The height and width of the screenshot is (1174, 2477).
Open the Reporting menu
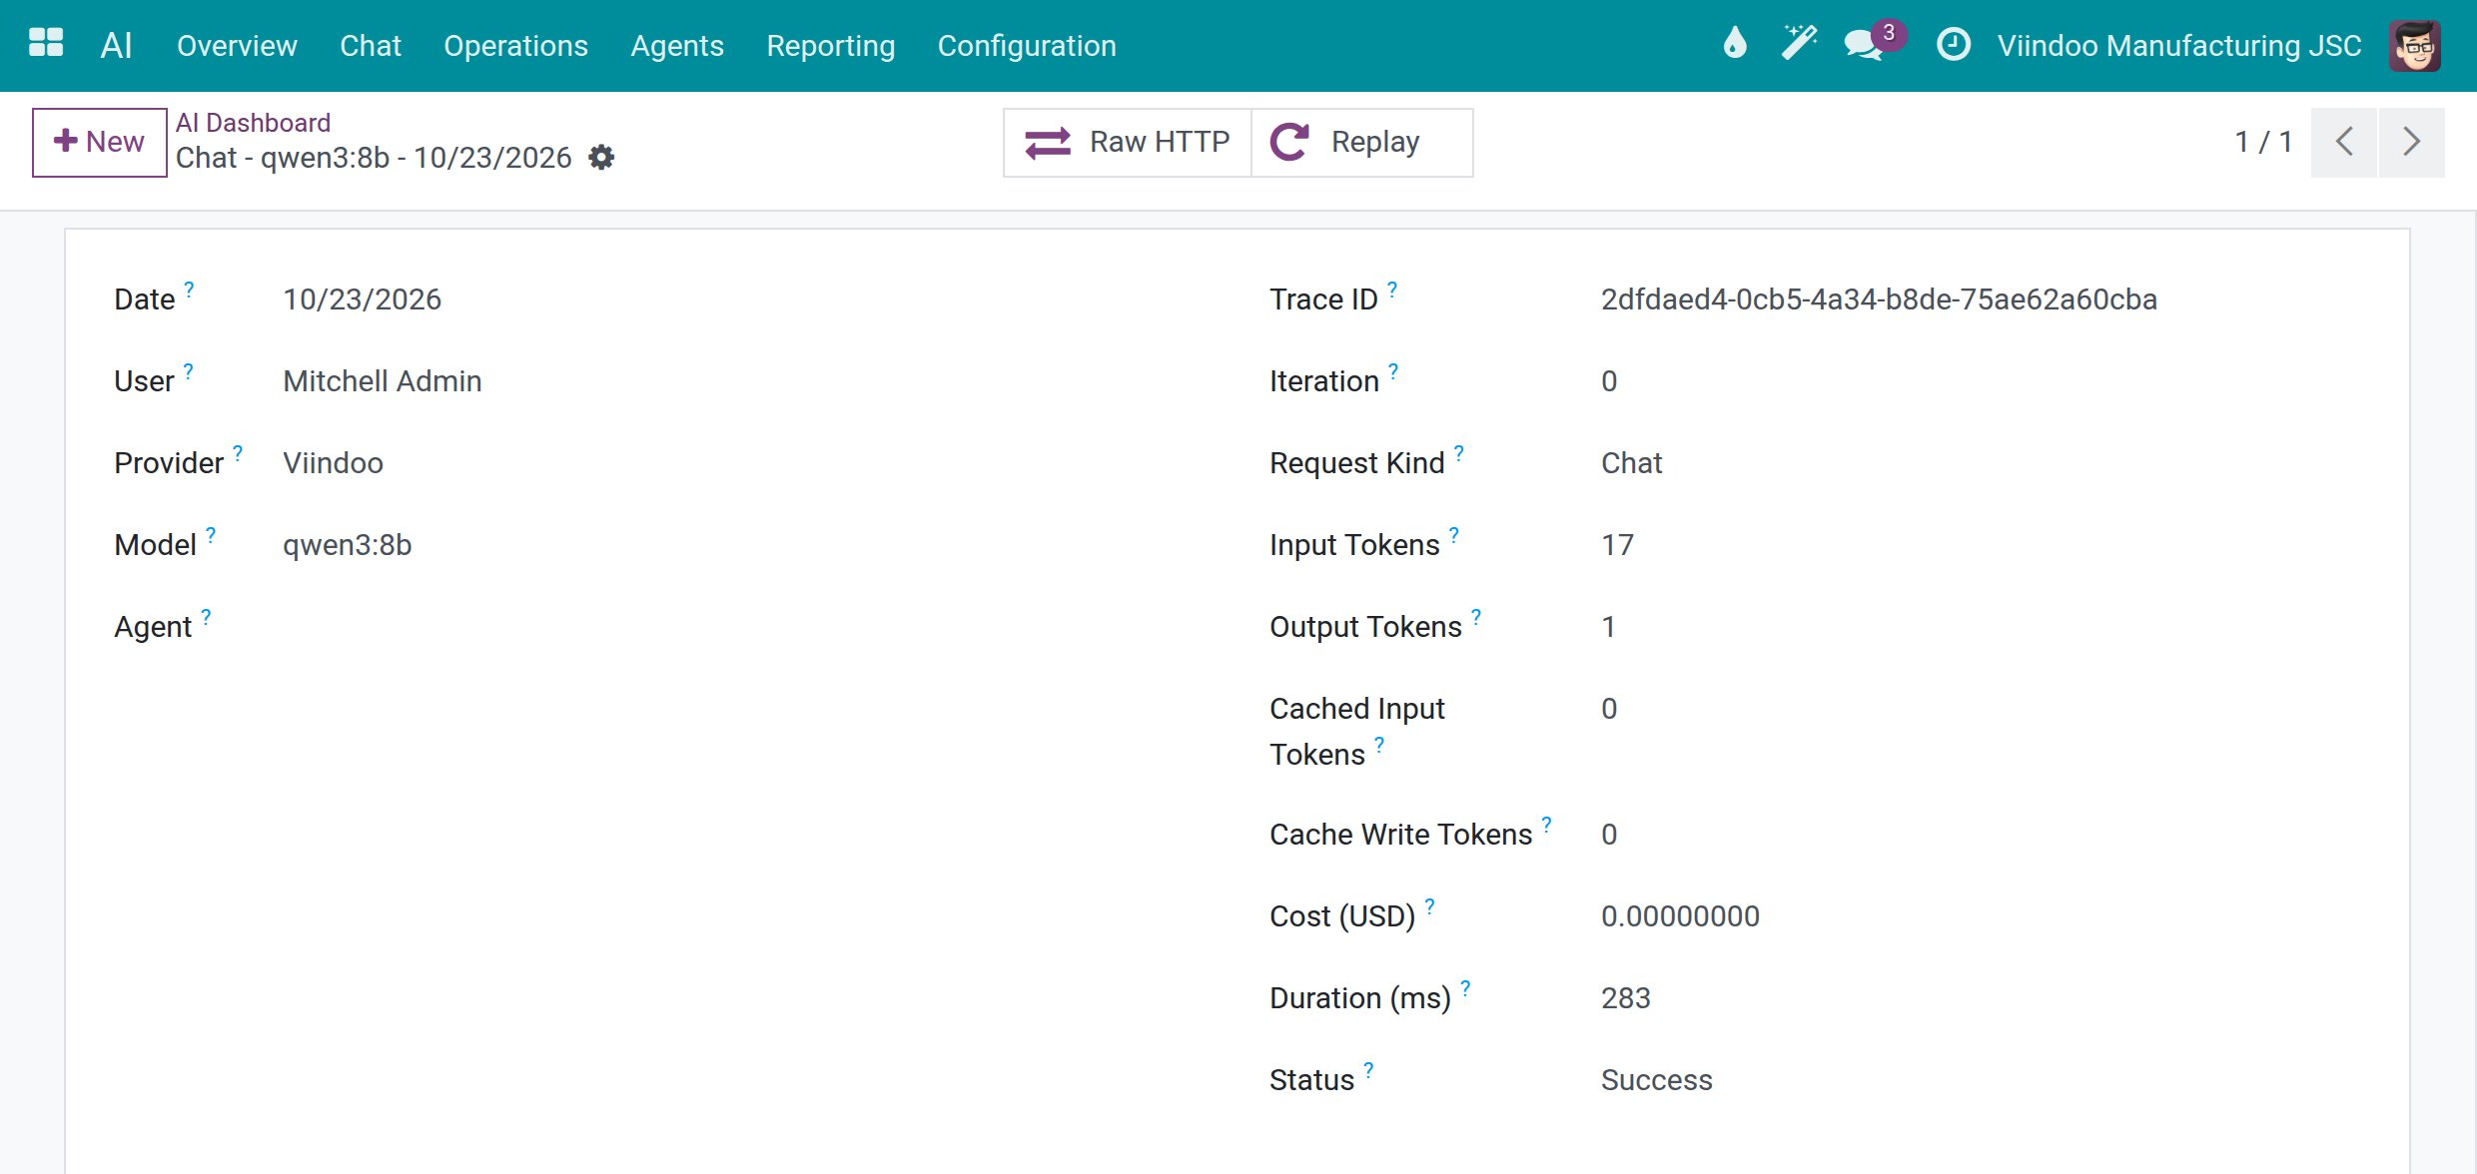coord(830,45)
